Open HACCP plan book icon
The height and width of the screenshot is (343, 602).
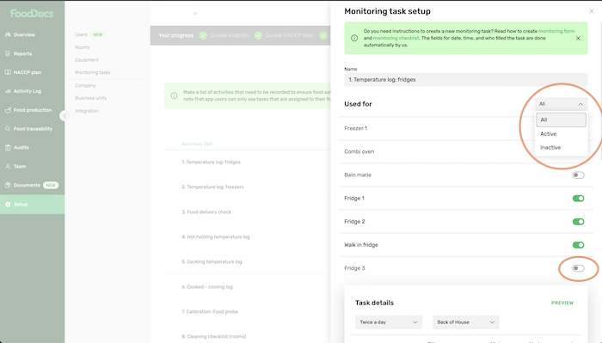pos(8,72)
